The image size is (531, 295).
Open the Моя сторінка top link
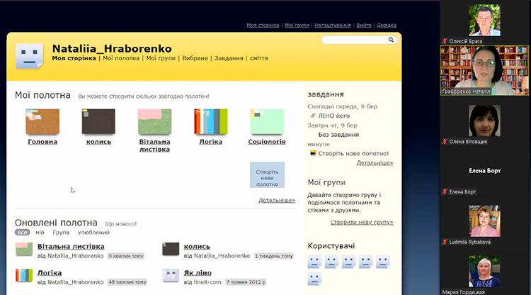(263, 25)
